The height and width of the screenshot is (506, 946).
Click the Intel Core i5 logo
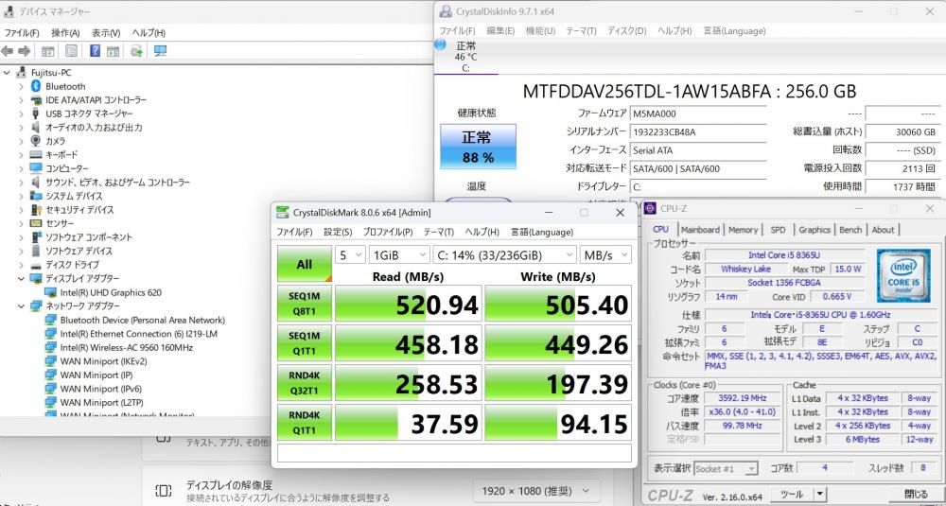tap(902, 273)
